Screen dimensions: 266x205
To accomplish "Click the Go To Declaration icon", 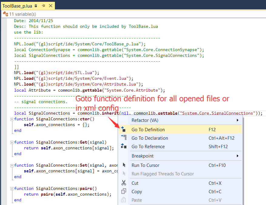I will [x=124, y=138].
